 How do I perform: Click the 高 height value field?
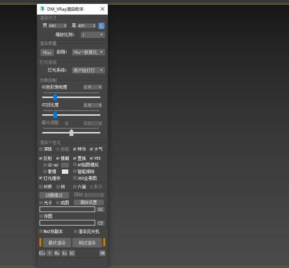[x=85, y=26]
